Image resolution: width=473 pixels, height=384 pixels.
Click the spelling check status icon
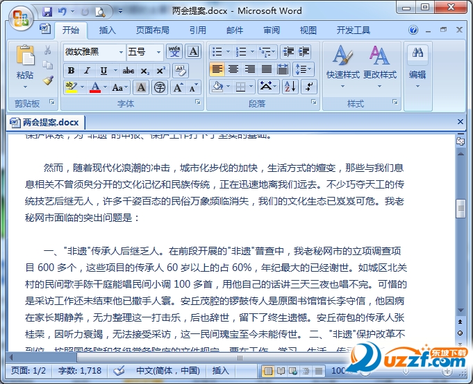pyautogui.click(x=119, y=370)
